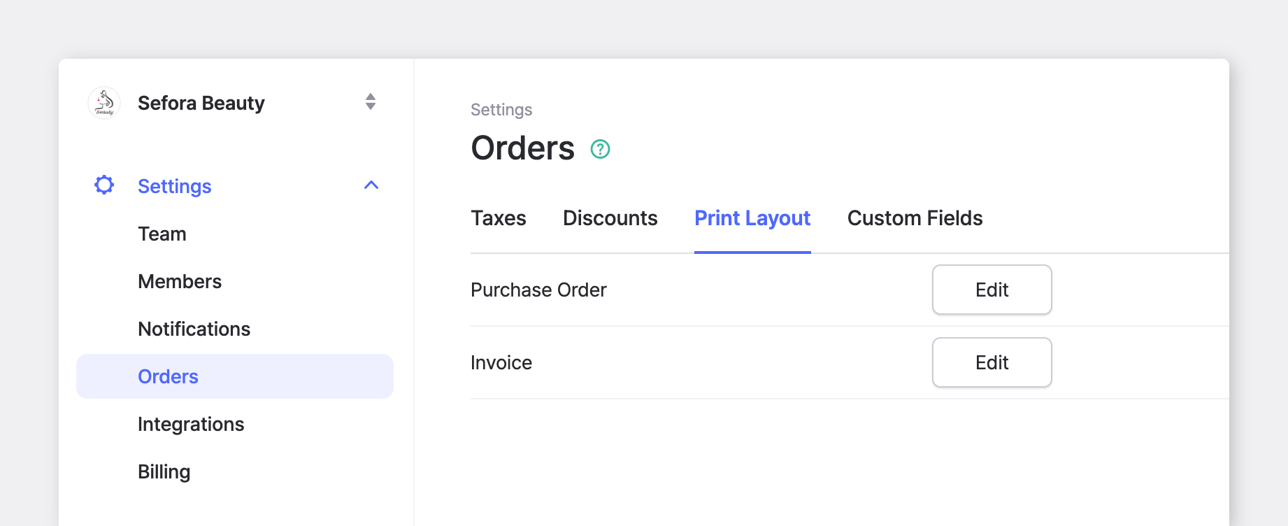Open the Orders help question mark icon
This screenshot has height=526, width=1288.
pyautogui.click(x=601, y=149)
